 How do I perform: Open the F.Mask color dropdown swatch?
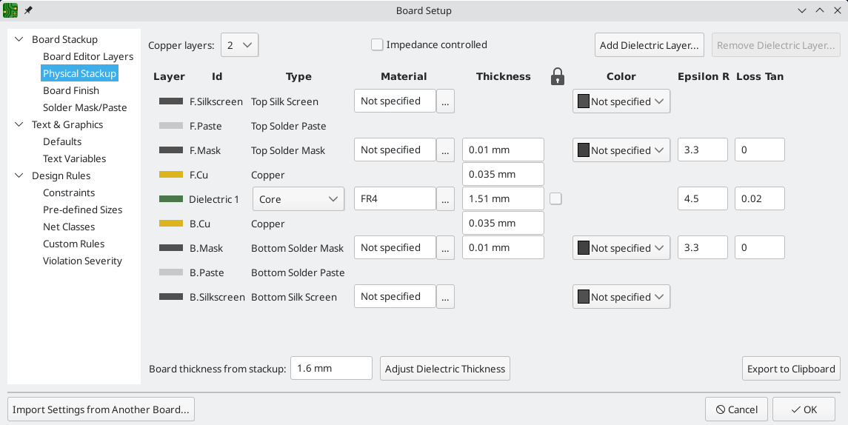coord(621,150)
